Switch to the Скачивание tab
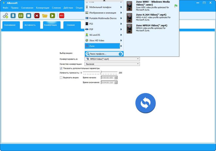 [x=11, y=25]
